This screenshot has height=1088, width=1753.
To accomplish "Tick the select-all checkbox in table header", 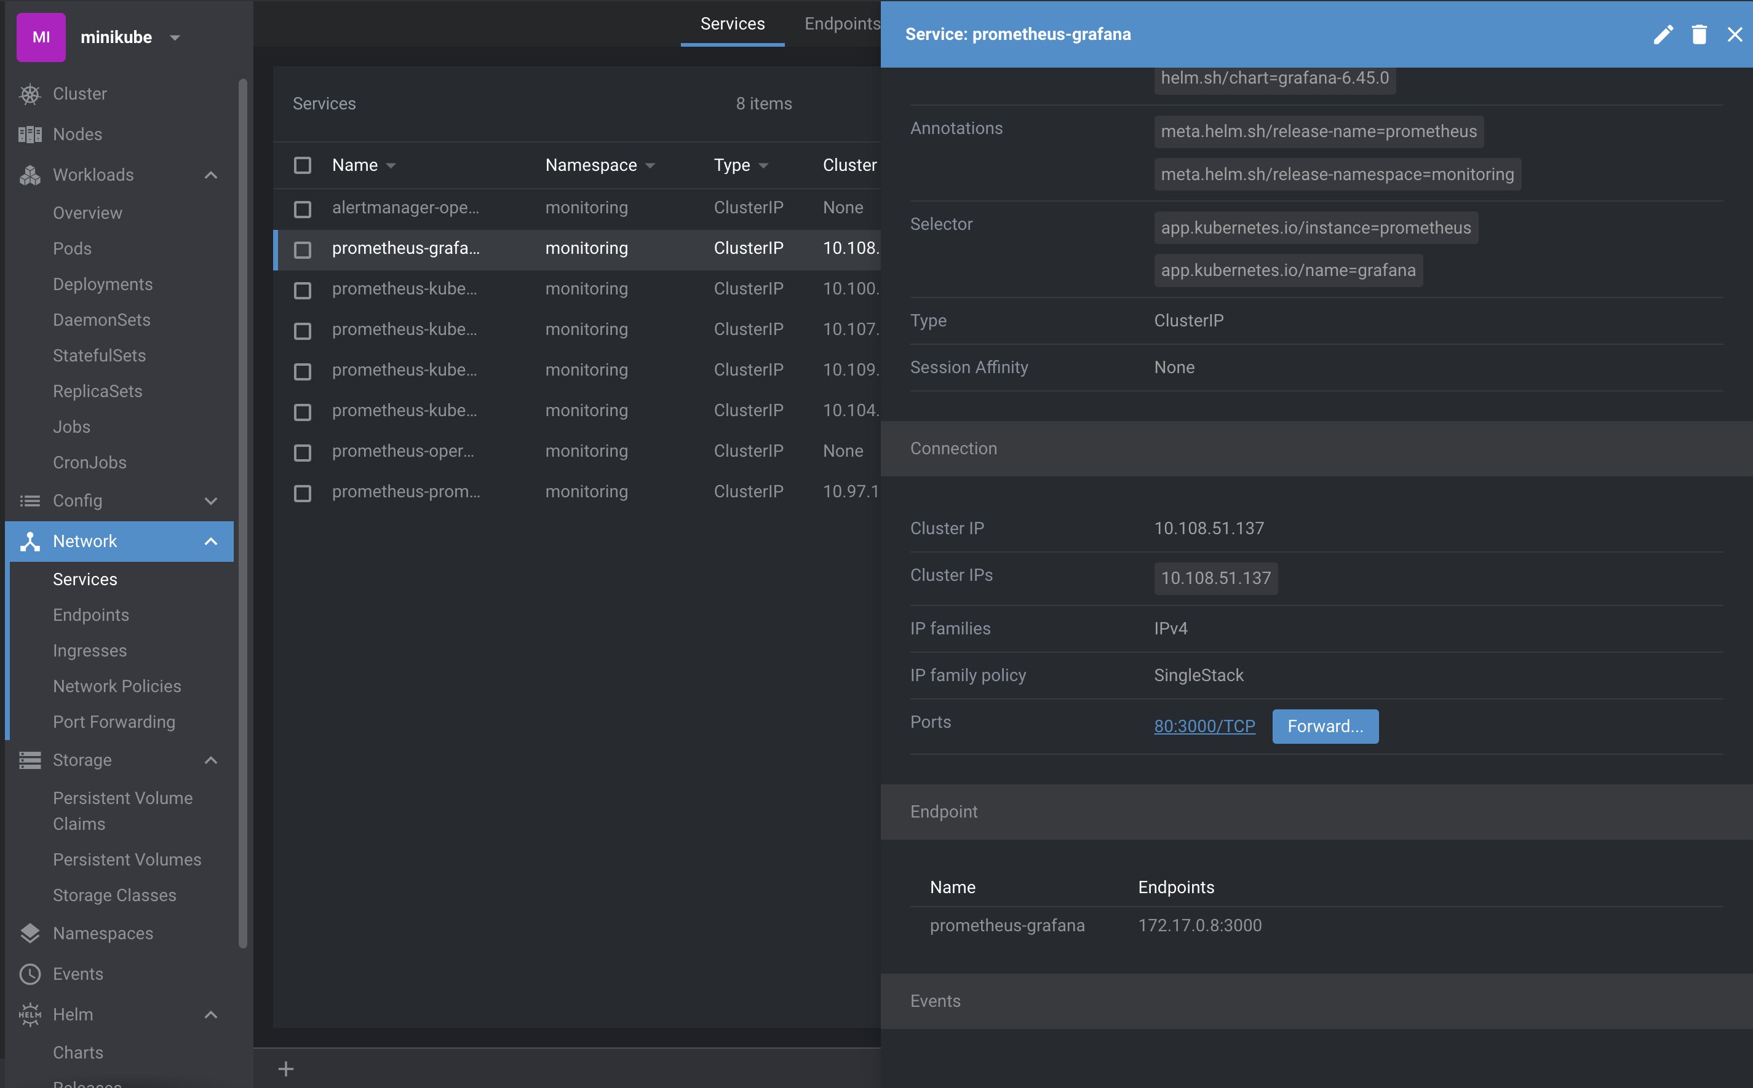I will point(303,165).
